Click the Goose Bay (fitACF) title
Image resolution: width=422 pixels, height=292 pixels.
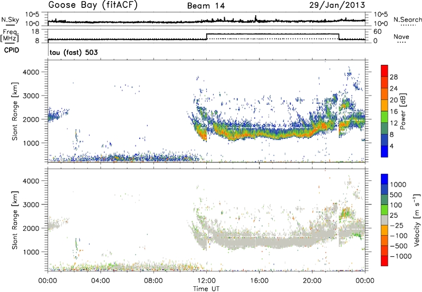pos(93,5)
